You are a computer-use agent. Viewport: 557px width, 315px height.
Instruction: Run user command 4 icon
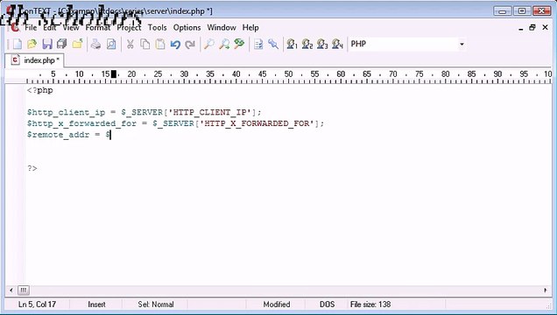tap(337, 44)
